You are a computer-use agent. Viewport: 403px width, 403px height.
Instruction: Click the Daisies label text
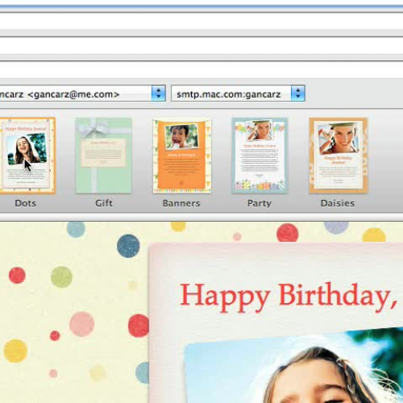click(x=338, y=203)
